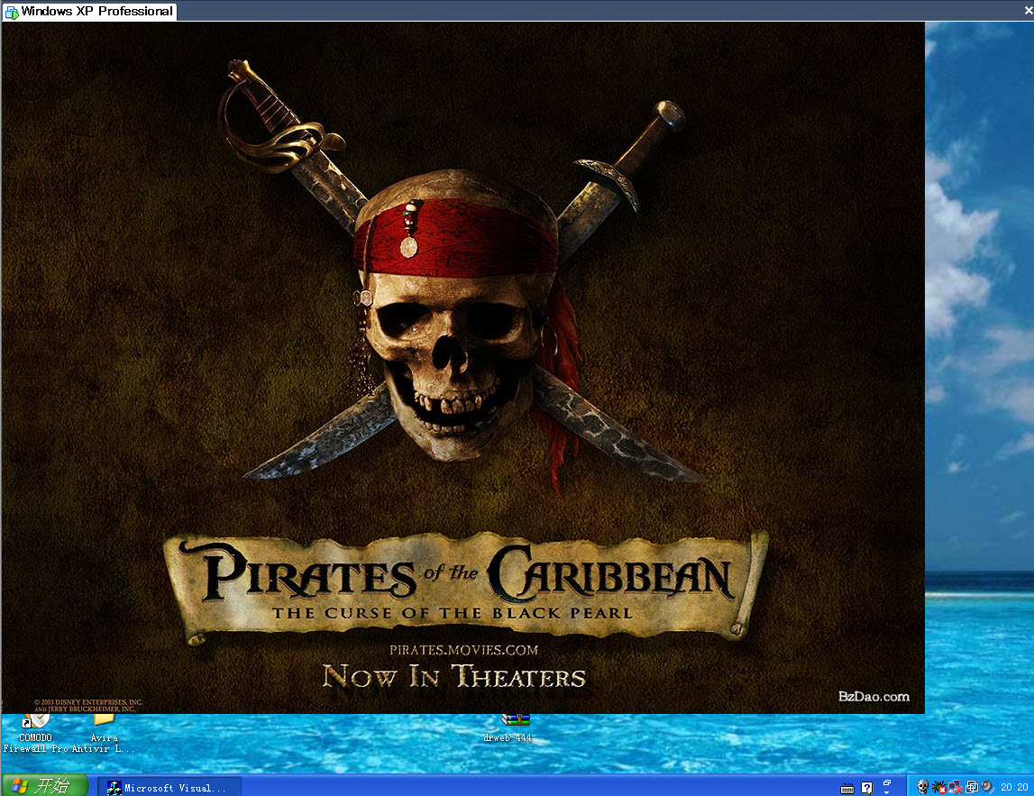Open the Avira Antivir folder icon
Screen dimensions: 1034x796
coord(104,734)
